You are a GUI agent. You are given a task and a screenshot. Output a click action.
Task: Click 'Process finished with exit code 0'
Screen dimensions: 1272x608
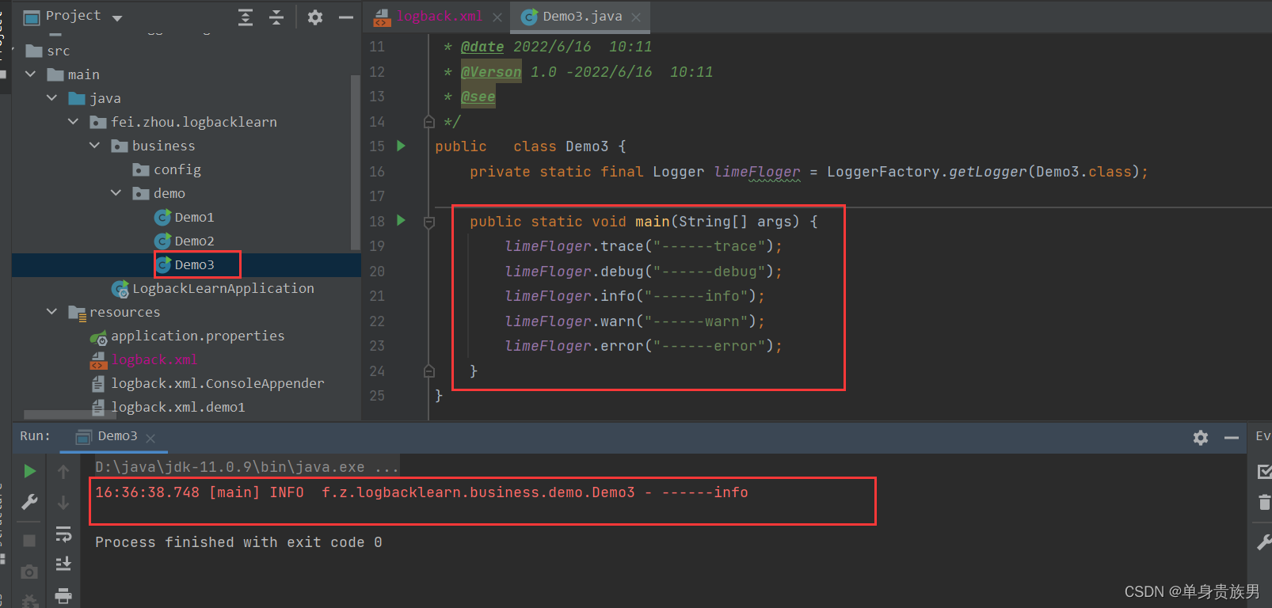(x=238, y=542)
